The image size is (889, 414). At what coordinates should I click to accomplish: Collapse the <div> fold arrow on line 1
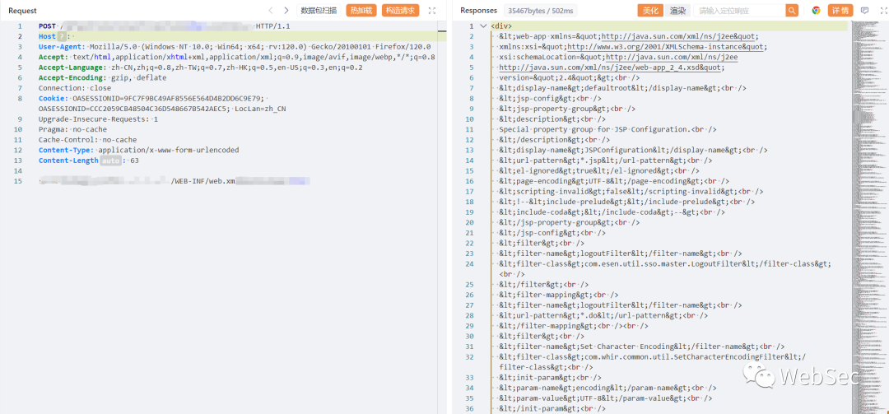[x=483, y=26]
